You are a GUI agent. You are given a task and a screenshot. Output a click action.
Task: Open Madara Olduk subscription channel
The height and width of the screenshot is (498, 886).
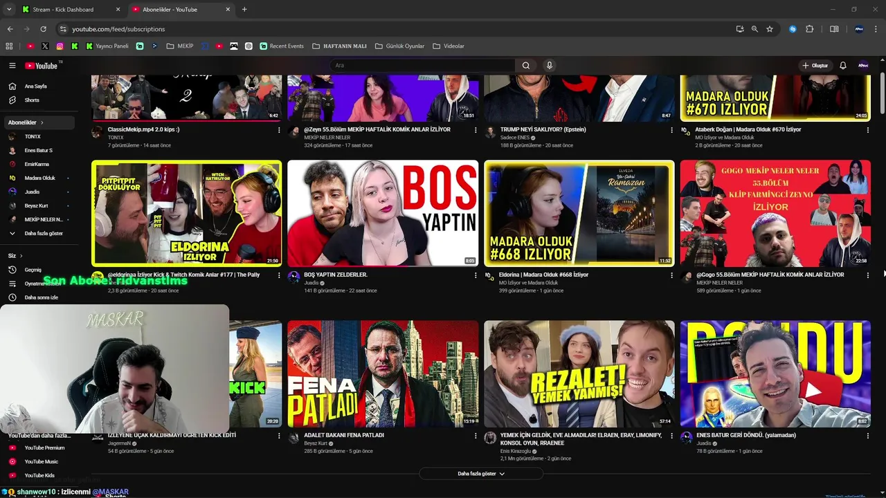tap(39, 178)
